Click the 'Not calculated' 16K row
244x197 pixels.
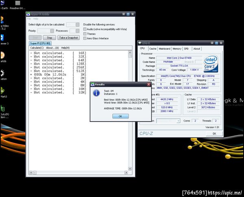pyautogui.click(x=58, y=53)
